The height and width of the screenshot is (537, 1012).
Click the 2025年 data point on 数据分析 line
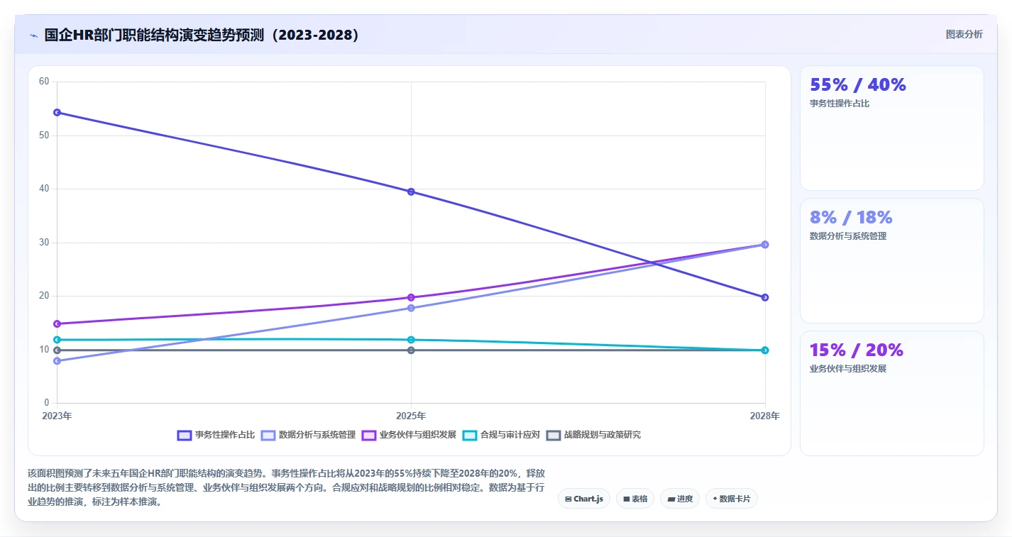point(411,308)
